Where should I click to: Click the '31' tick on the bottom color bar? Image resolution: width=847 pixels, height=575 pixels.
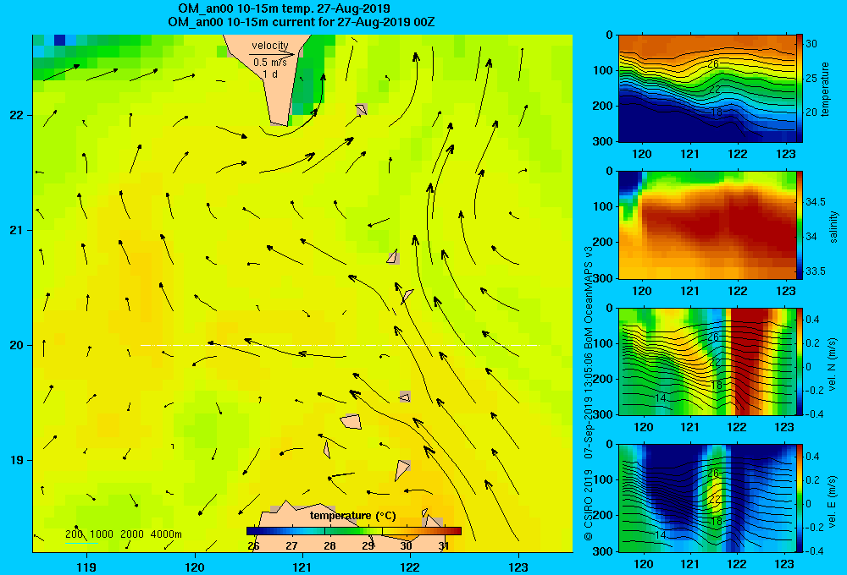(444, 546)
